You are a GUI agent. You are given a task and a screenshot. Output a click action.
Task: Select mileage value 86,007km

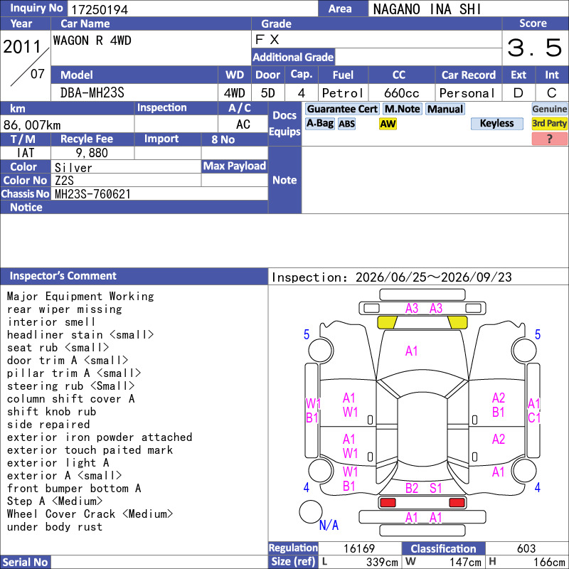[32, 125]
